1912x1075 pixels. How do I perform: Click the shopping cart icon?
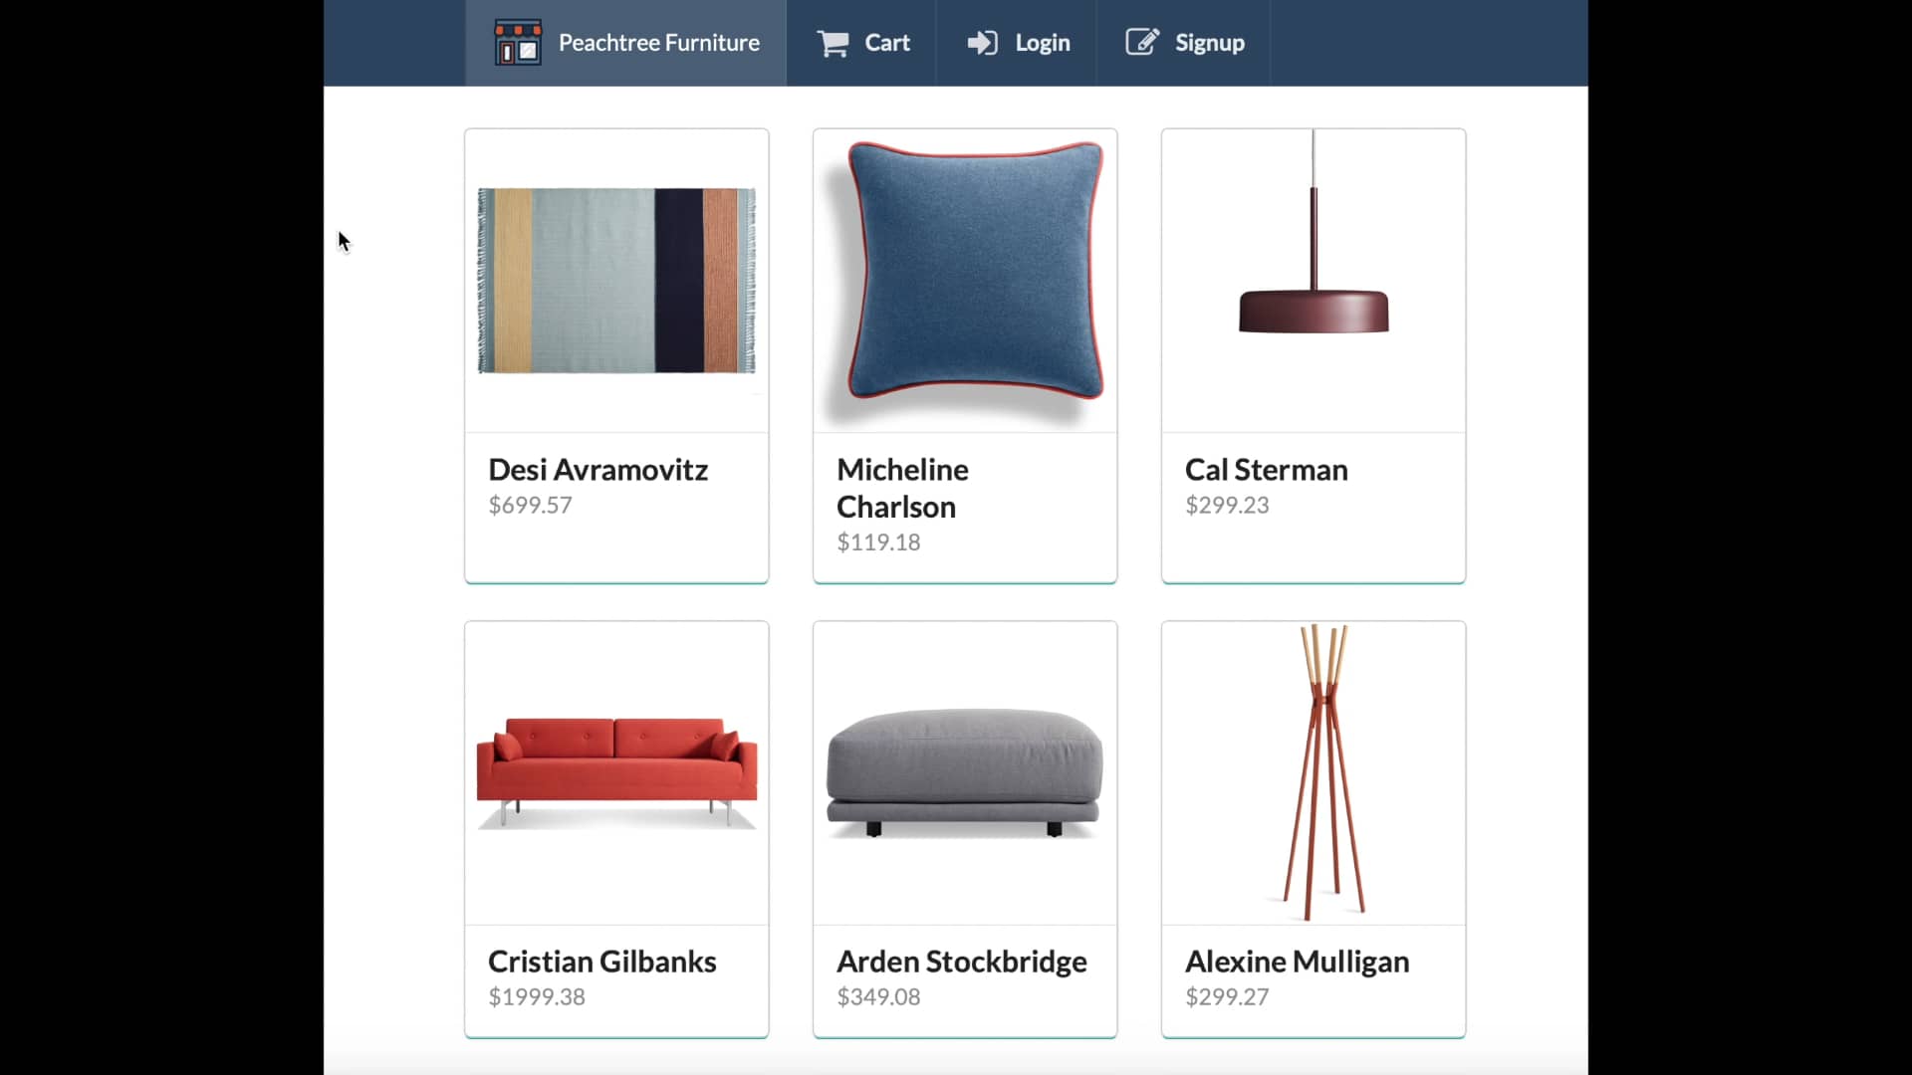point(833,43)
